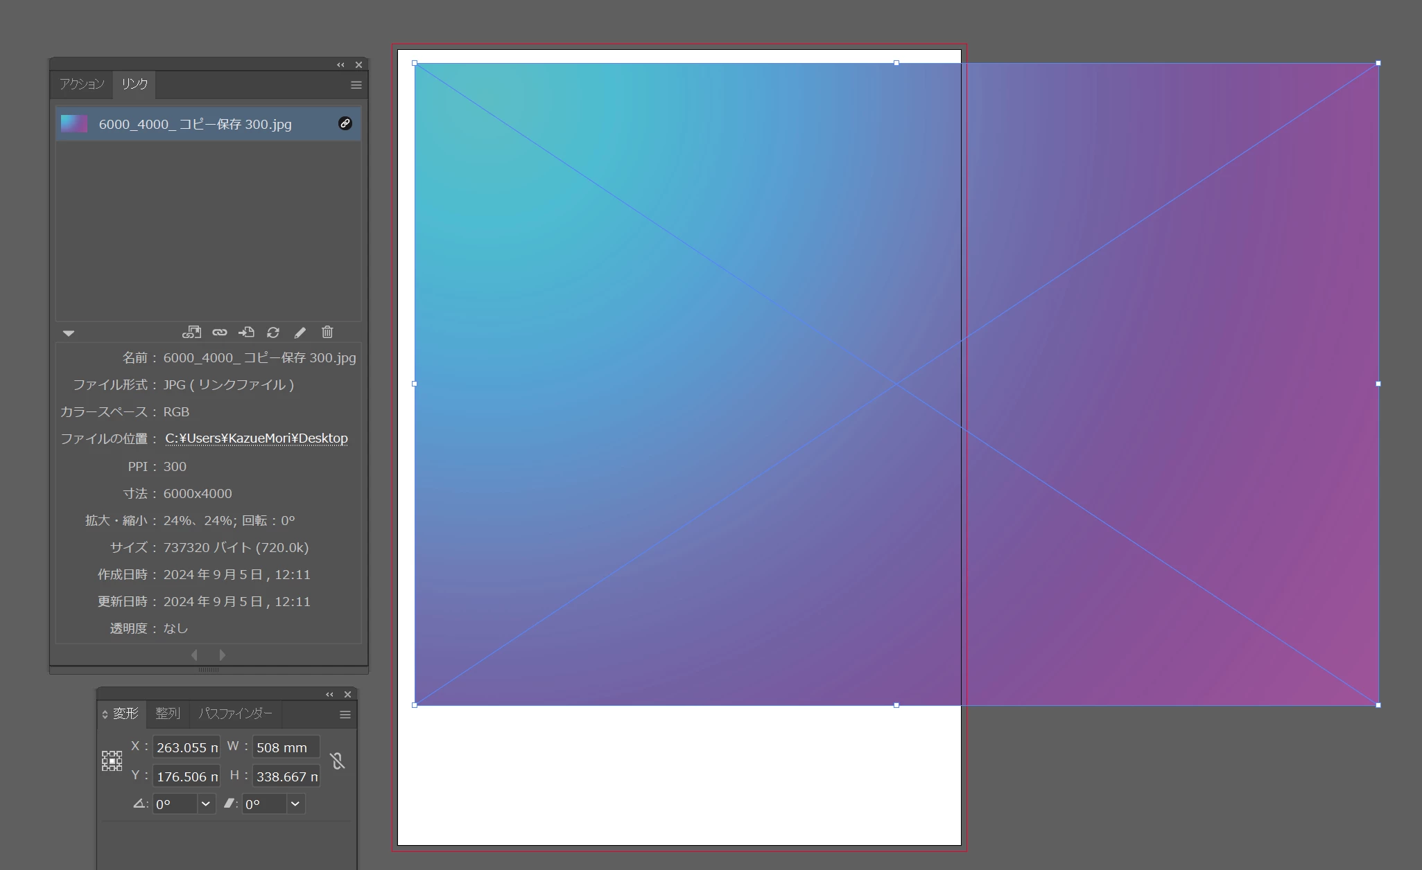
Task: Toggle constrain width and height proportions
Action: [338, 761]
